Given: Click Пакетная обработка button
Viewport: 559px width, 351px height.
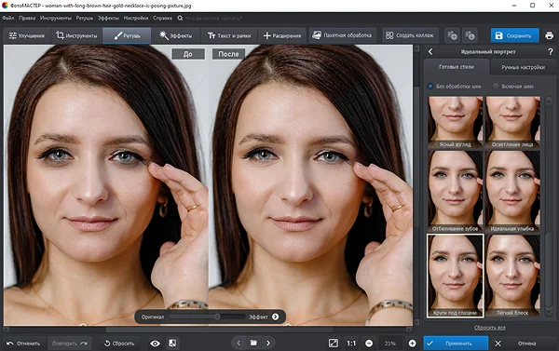Looking at the screenshot, I should pos(342,35).
